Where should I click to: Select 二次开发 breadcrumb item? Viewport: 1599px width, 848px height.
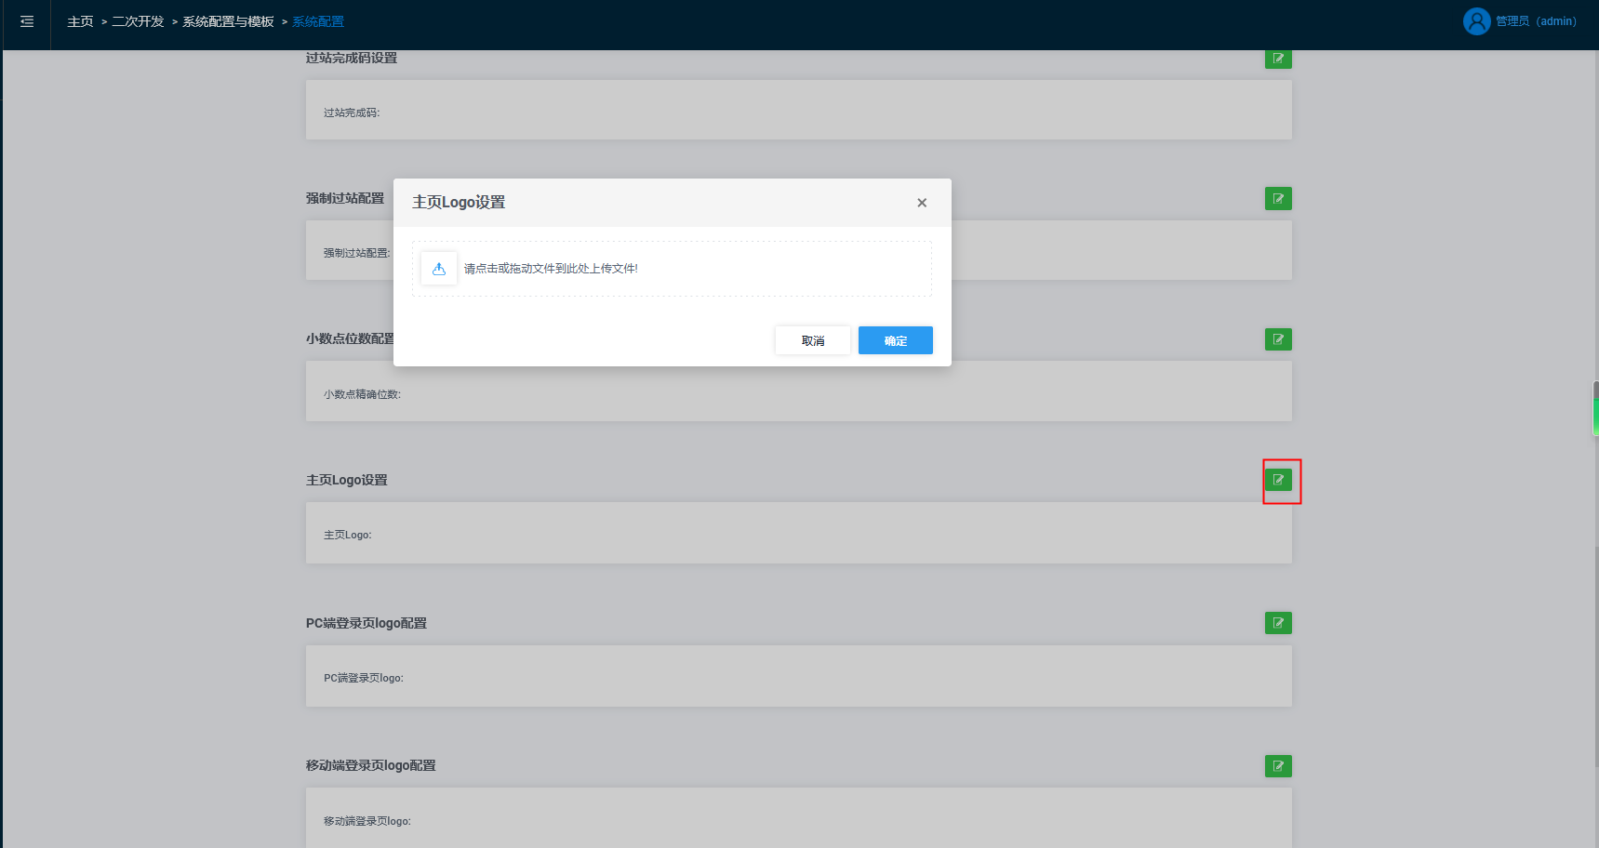138,21
